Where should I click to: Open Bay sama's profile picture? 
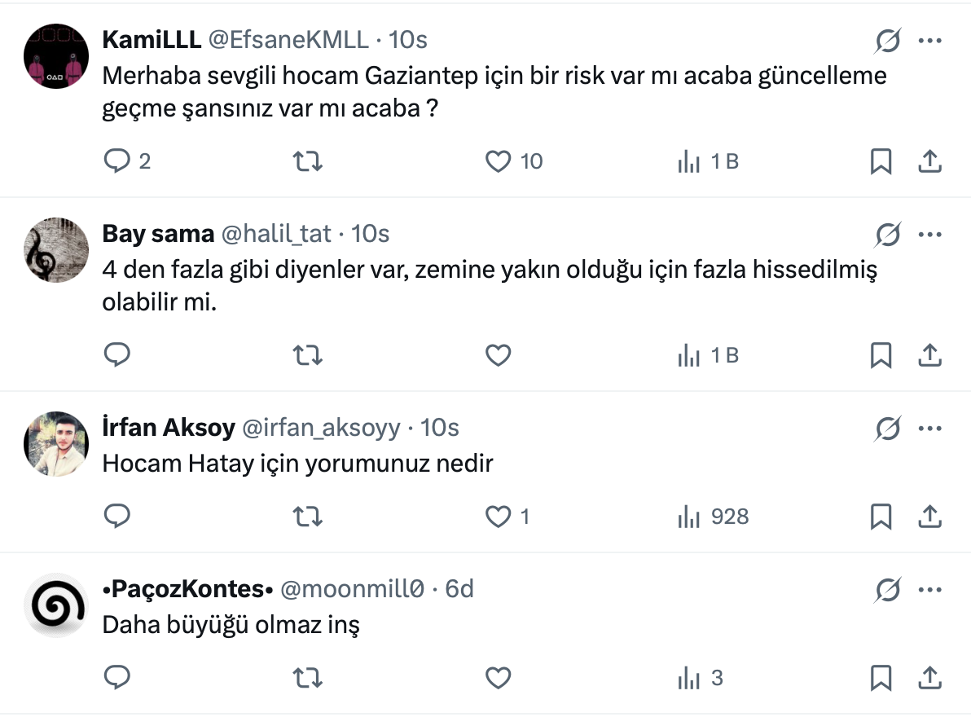[56, 250]
